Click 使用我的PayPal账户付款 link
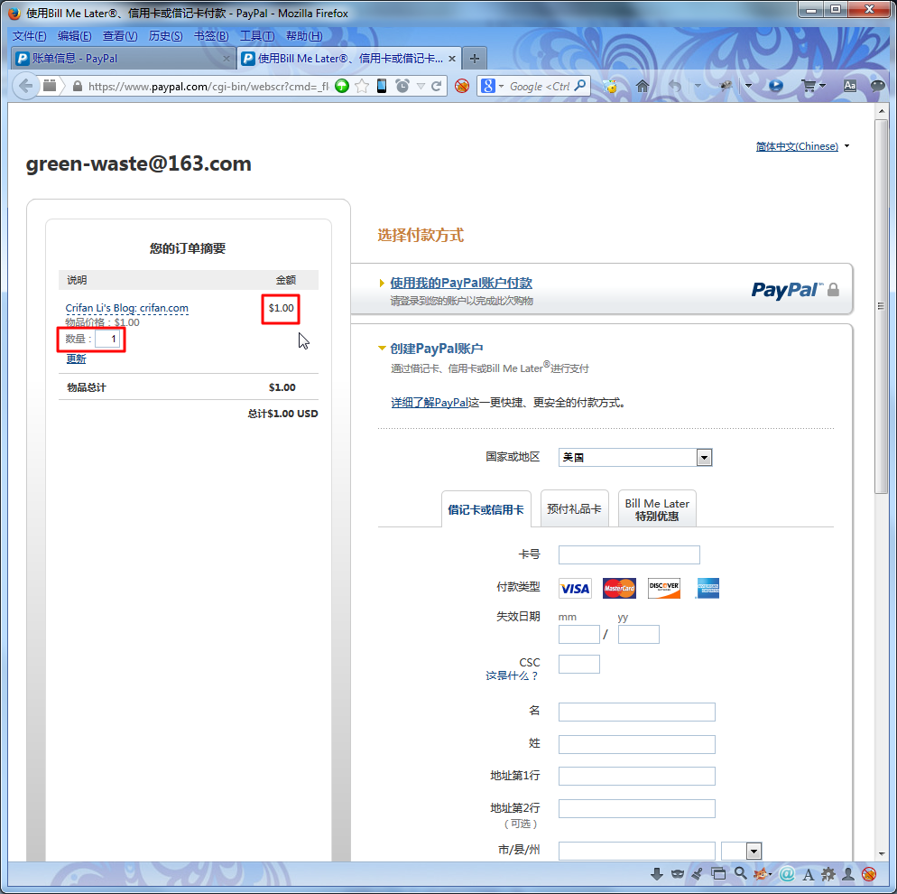The height and width of the screenshot is (894, 897). (x=461, y=283)
